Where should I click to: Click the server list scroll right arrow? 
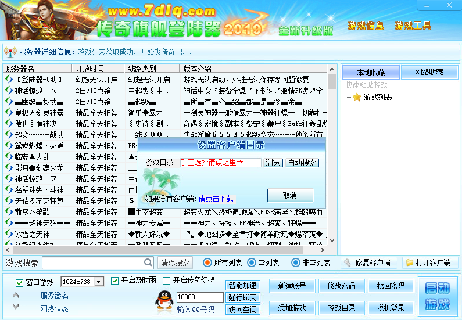click(x=323, y=250)
